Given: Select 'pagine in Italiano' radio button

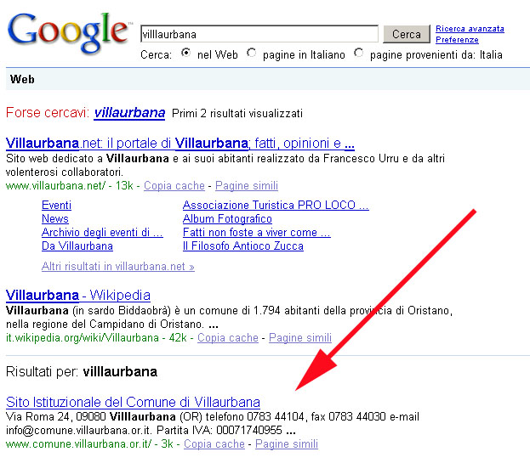Looking at the screenshot, I should 251,53.
